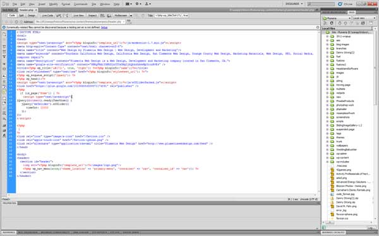Toggle Highlight Invalid Code
This screenshot has height=236, width=379.
[4, 81]
